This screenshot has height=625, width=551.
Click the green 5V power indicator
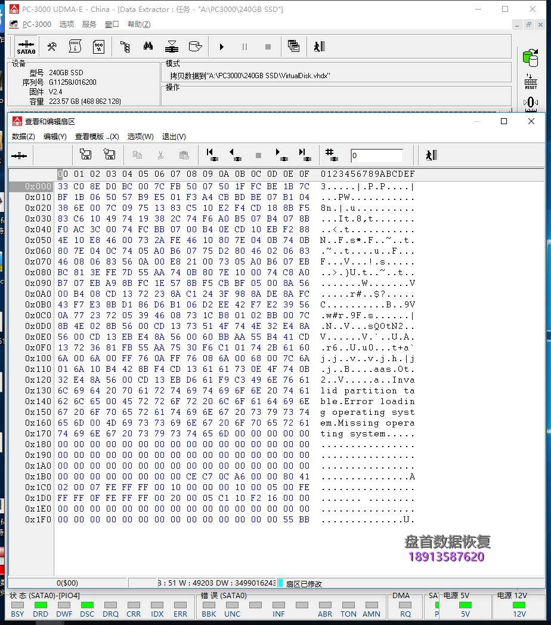465,605
